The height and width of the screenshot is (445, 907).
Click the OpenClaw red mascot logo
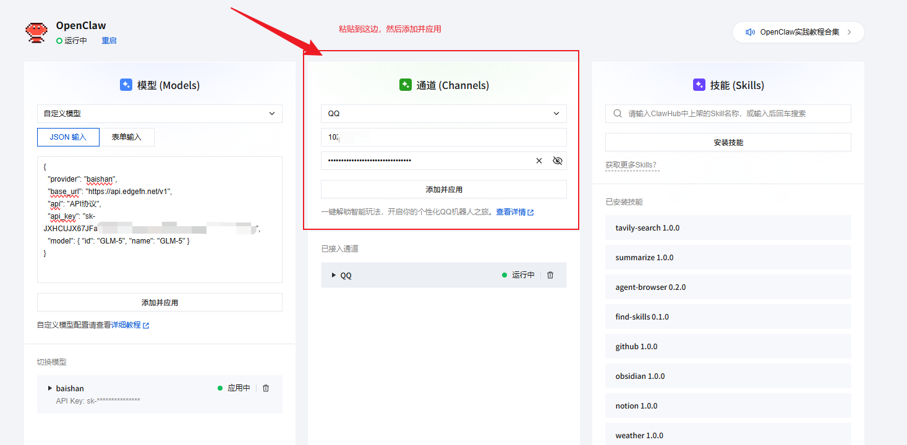(x=36, y=33)
